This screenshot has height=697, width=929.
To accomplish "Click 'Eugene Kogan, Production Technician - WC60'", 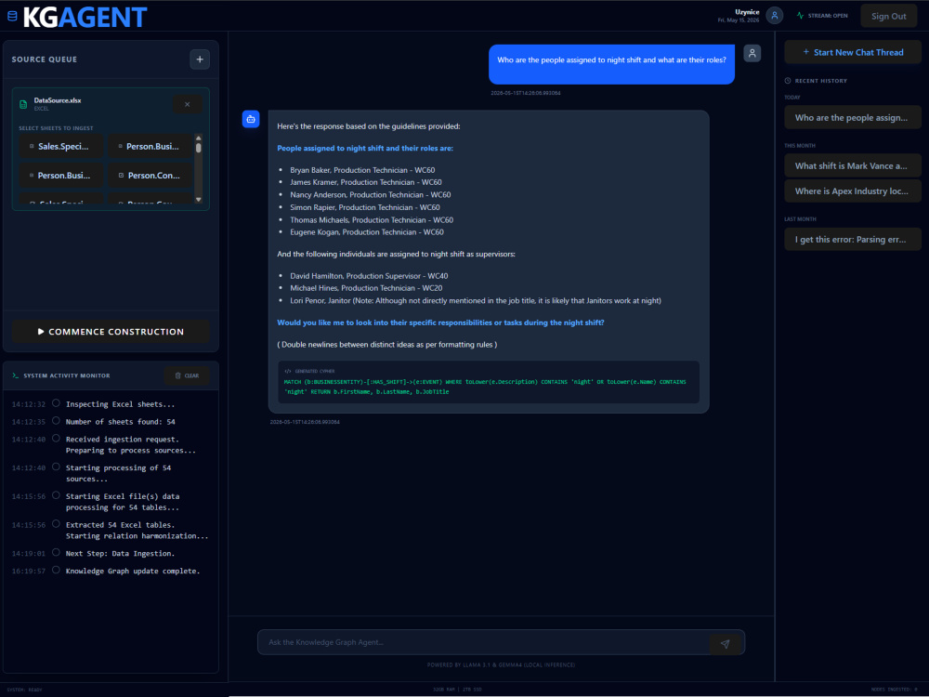I will coord(367,231).
